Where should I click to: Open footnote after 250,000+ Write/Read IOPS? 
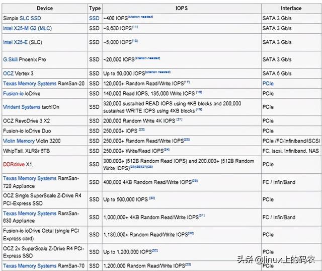click(167, 150)
